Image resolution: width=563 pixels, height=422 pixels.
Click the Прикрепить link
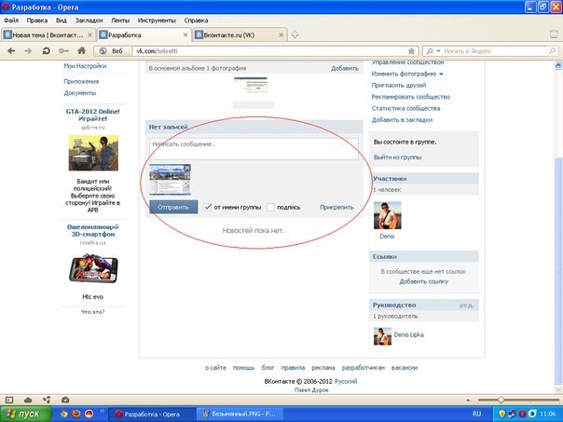coord(336,208)
